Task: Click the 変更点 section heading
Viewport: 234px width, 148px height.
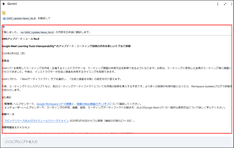Action: 6,61
